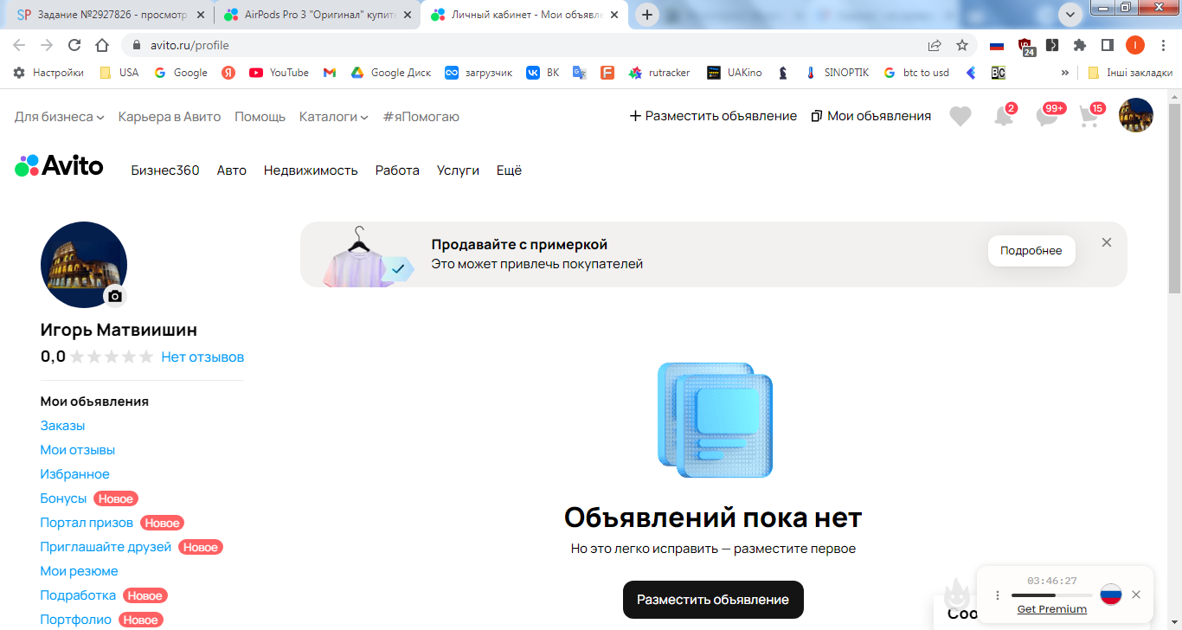
Task: Open profile avatar in top-right header
Action: tap(1136, 115)
